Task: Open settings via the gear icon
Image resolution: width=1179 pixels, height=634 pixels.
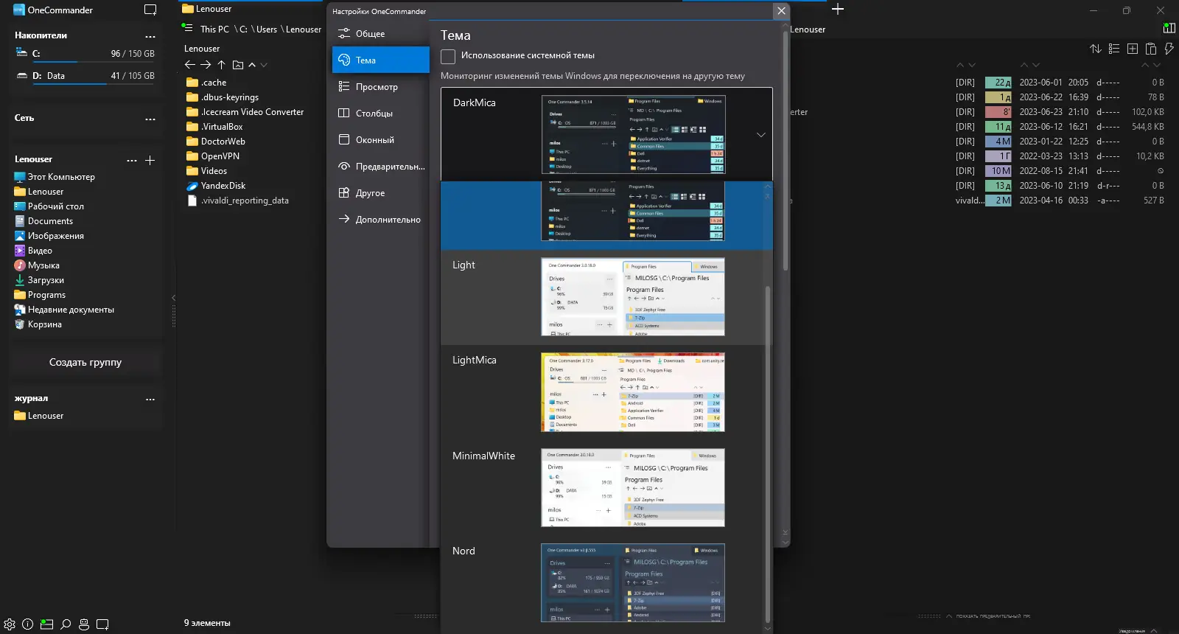Action: (10, 624)
